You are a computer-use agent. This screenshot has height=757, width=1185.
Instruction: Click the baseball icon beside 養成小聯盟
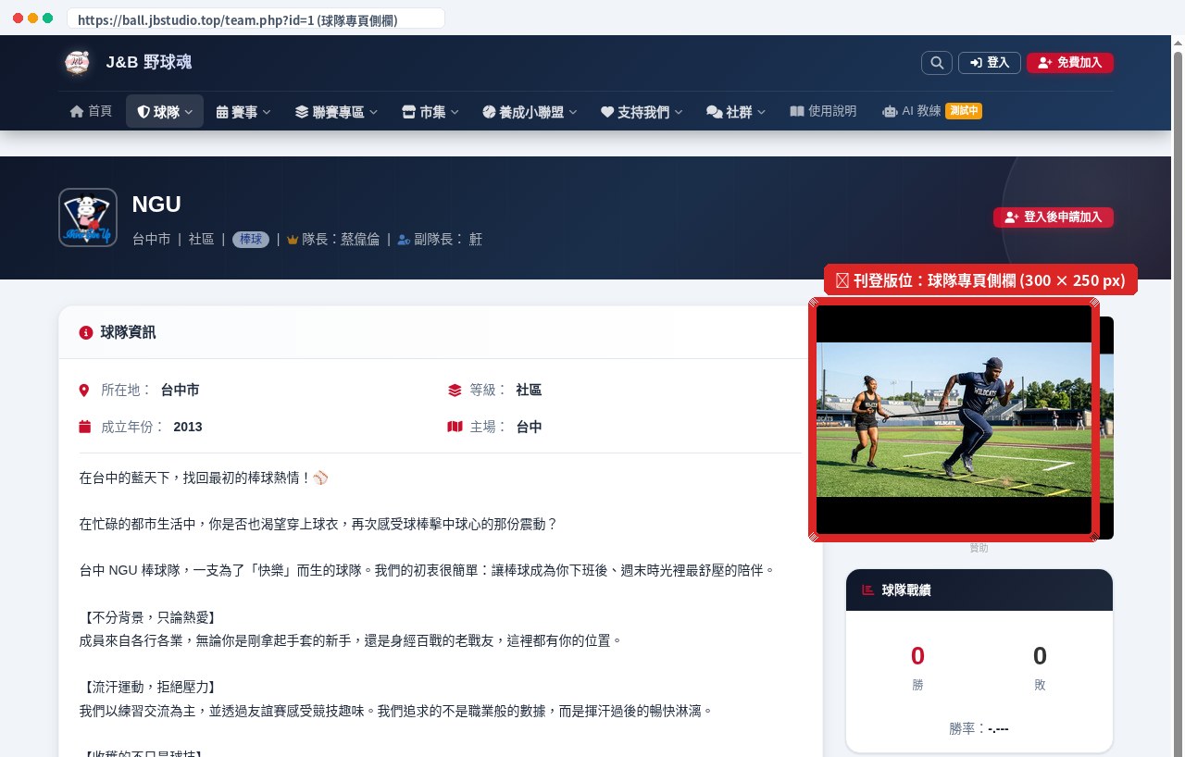point(489,112)
